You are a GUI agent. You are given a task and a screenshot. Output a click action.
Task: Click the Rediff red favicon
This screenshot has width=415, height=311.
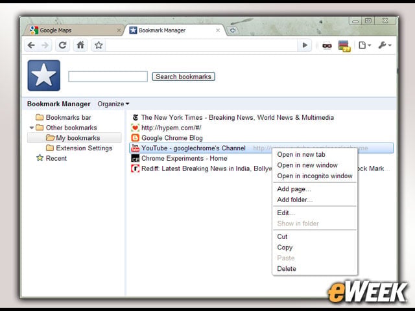click(x=136, y=168)
